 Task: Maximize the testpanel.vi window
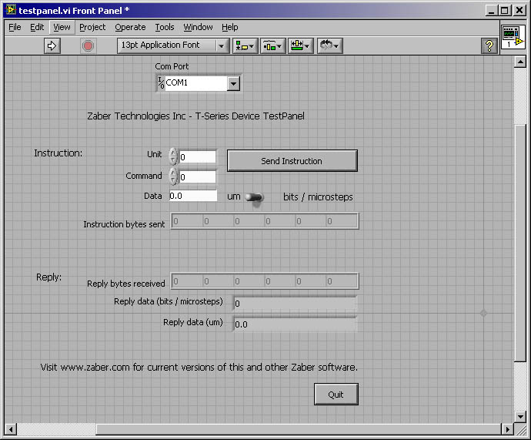[504, 11]
